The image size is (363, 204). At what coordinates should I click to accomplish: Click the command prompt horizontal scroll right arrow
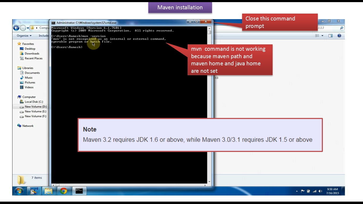coord(205,185)
